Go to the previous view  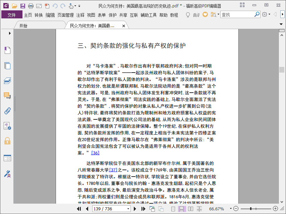tap(152, 209)
